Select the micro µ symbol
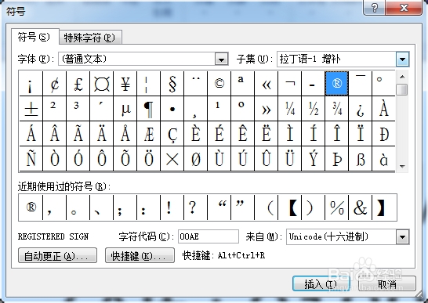 pos(125,109)
